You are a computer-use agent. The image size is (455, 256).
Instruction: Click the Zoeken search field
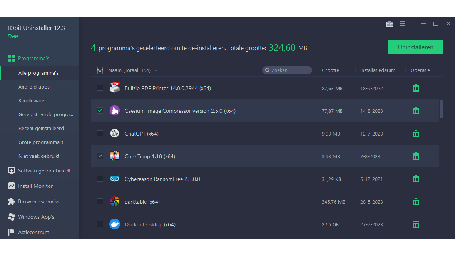[x=289, y=70]
